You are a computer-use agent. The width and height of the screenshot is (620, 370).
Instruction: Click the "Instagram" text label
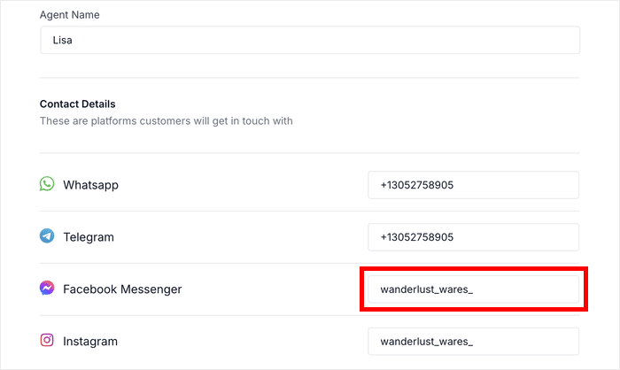click(90, 342)
